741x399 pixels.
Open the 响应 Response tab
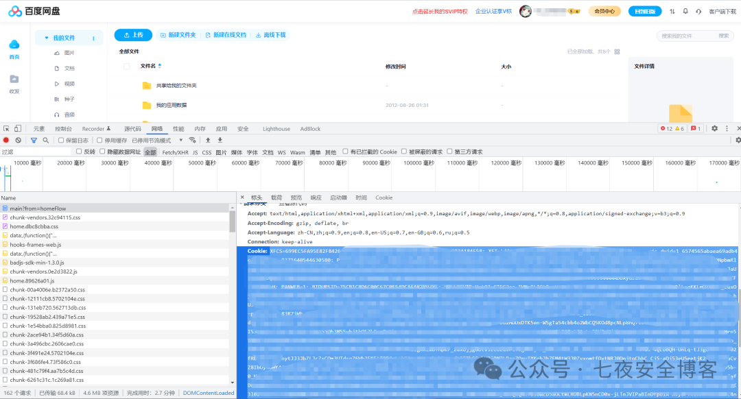pyautogui.click(x=316, y=197)
